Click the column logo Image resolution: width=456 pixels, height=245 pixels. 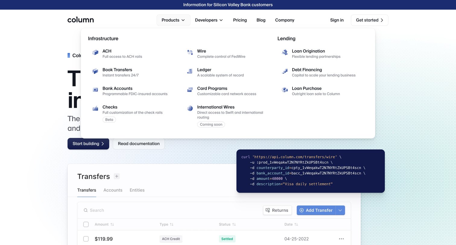(x=81, y=20)
